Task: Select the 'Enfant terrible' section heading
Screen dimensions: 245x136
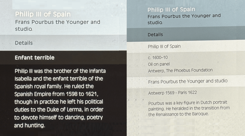Action: coord(35,58)
